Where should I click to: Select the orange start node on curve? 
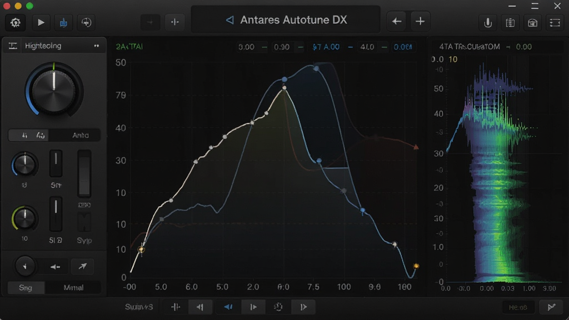pos(141,249)
